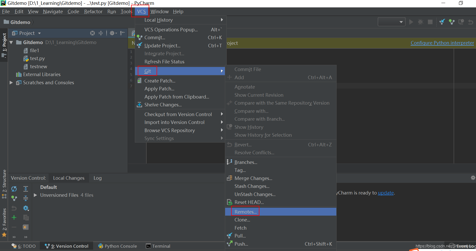Select file1 in project tree
Screen dimensions: 476x251
point(34,50)
